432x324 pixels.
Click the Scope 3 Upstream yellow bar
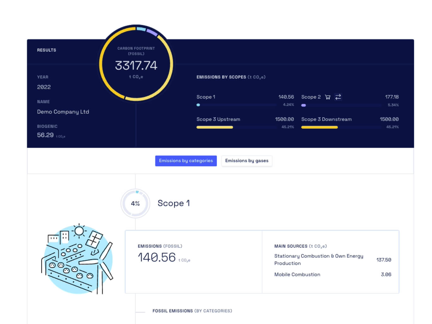click(215, 127)
